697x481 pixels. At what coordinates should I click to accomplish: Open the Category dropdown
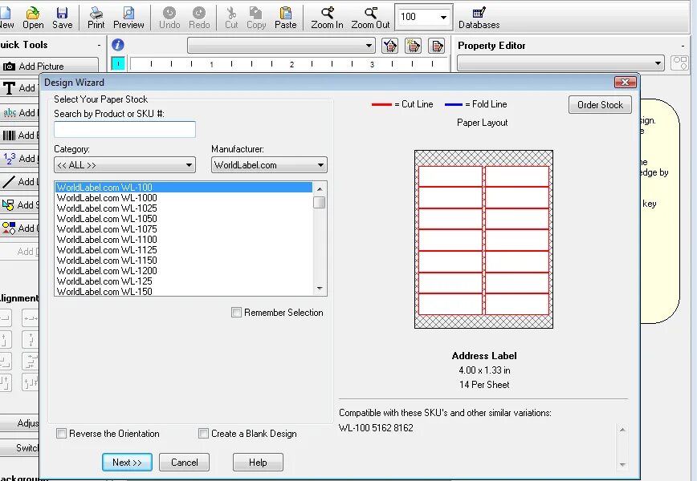[124, 165]
